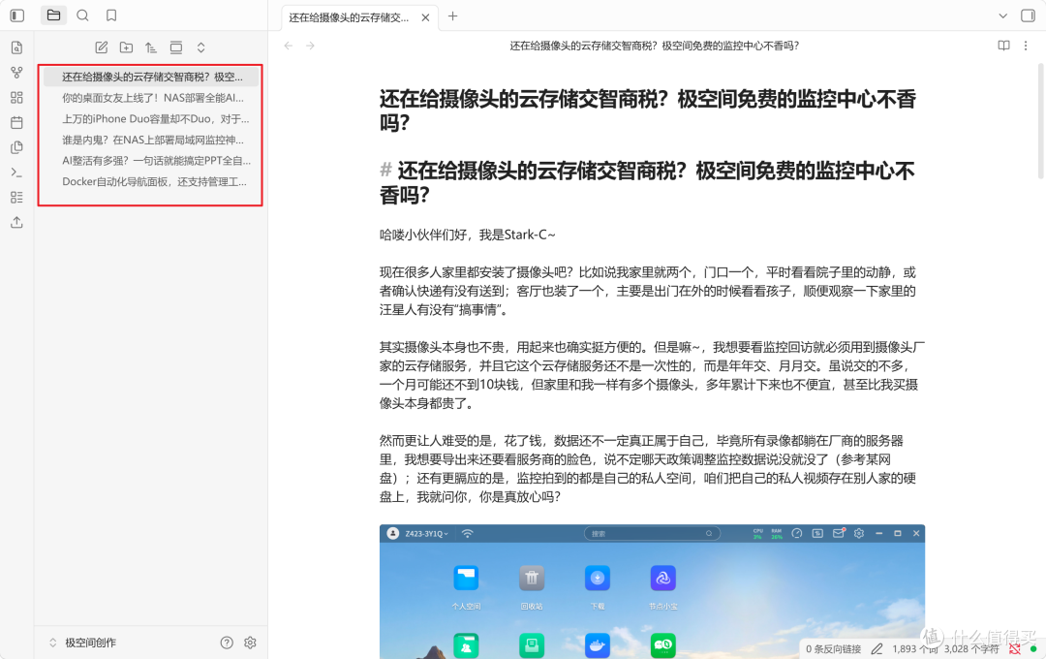Click the embedded desktop screenshot image
The height and width of the screenshot is (659, 1046).
pyautogui.click(x=652, y=591)
